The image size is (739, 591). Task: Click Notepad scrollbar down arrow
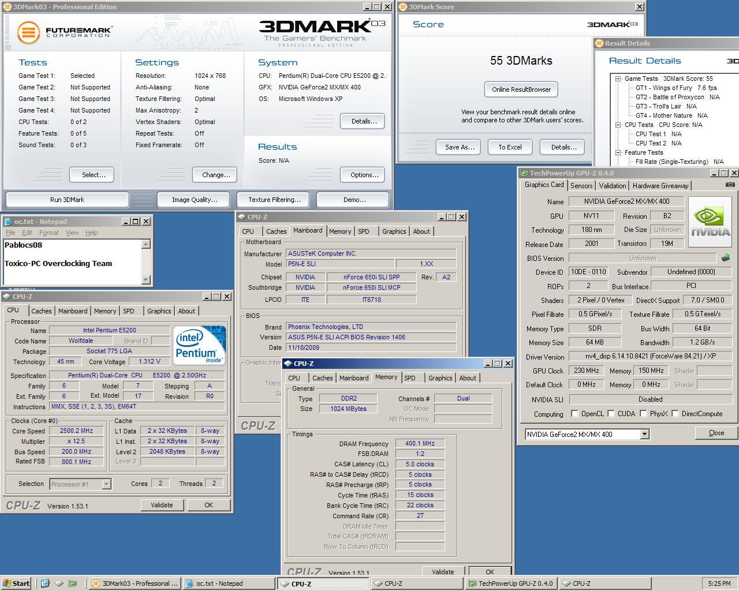tap(145, 279)
